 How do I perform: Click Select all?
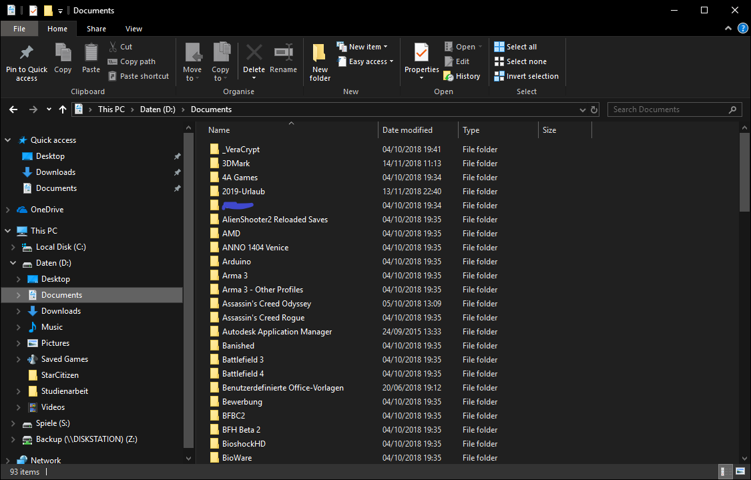515,47
